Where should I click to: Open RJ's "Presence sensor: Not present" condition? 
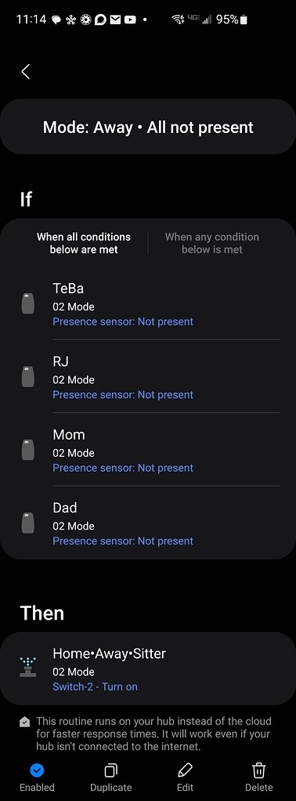pyautogui.click(x=123, y=394)
